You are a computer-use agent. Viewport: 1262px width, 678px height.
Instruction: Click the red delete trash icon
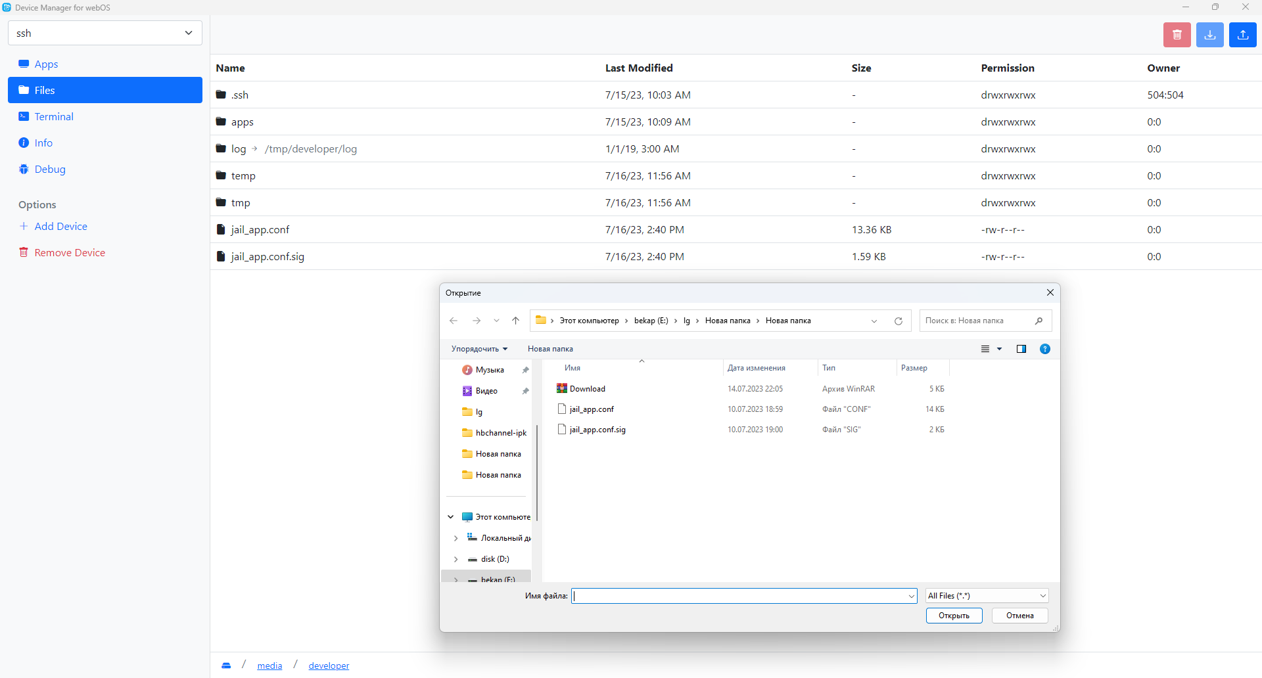(x=1177, y=35)
